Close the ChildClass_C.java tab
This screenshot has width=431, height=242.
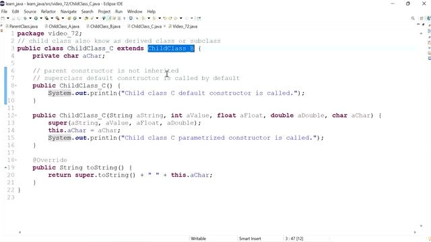click(x=164, y=26)
